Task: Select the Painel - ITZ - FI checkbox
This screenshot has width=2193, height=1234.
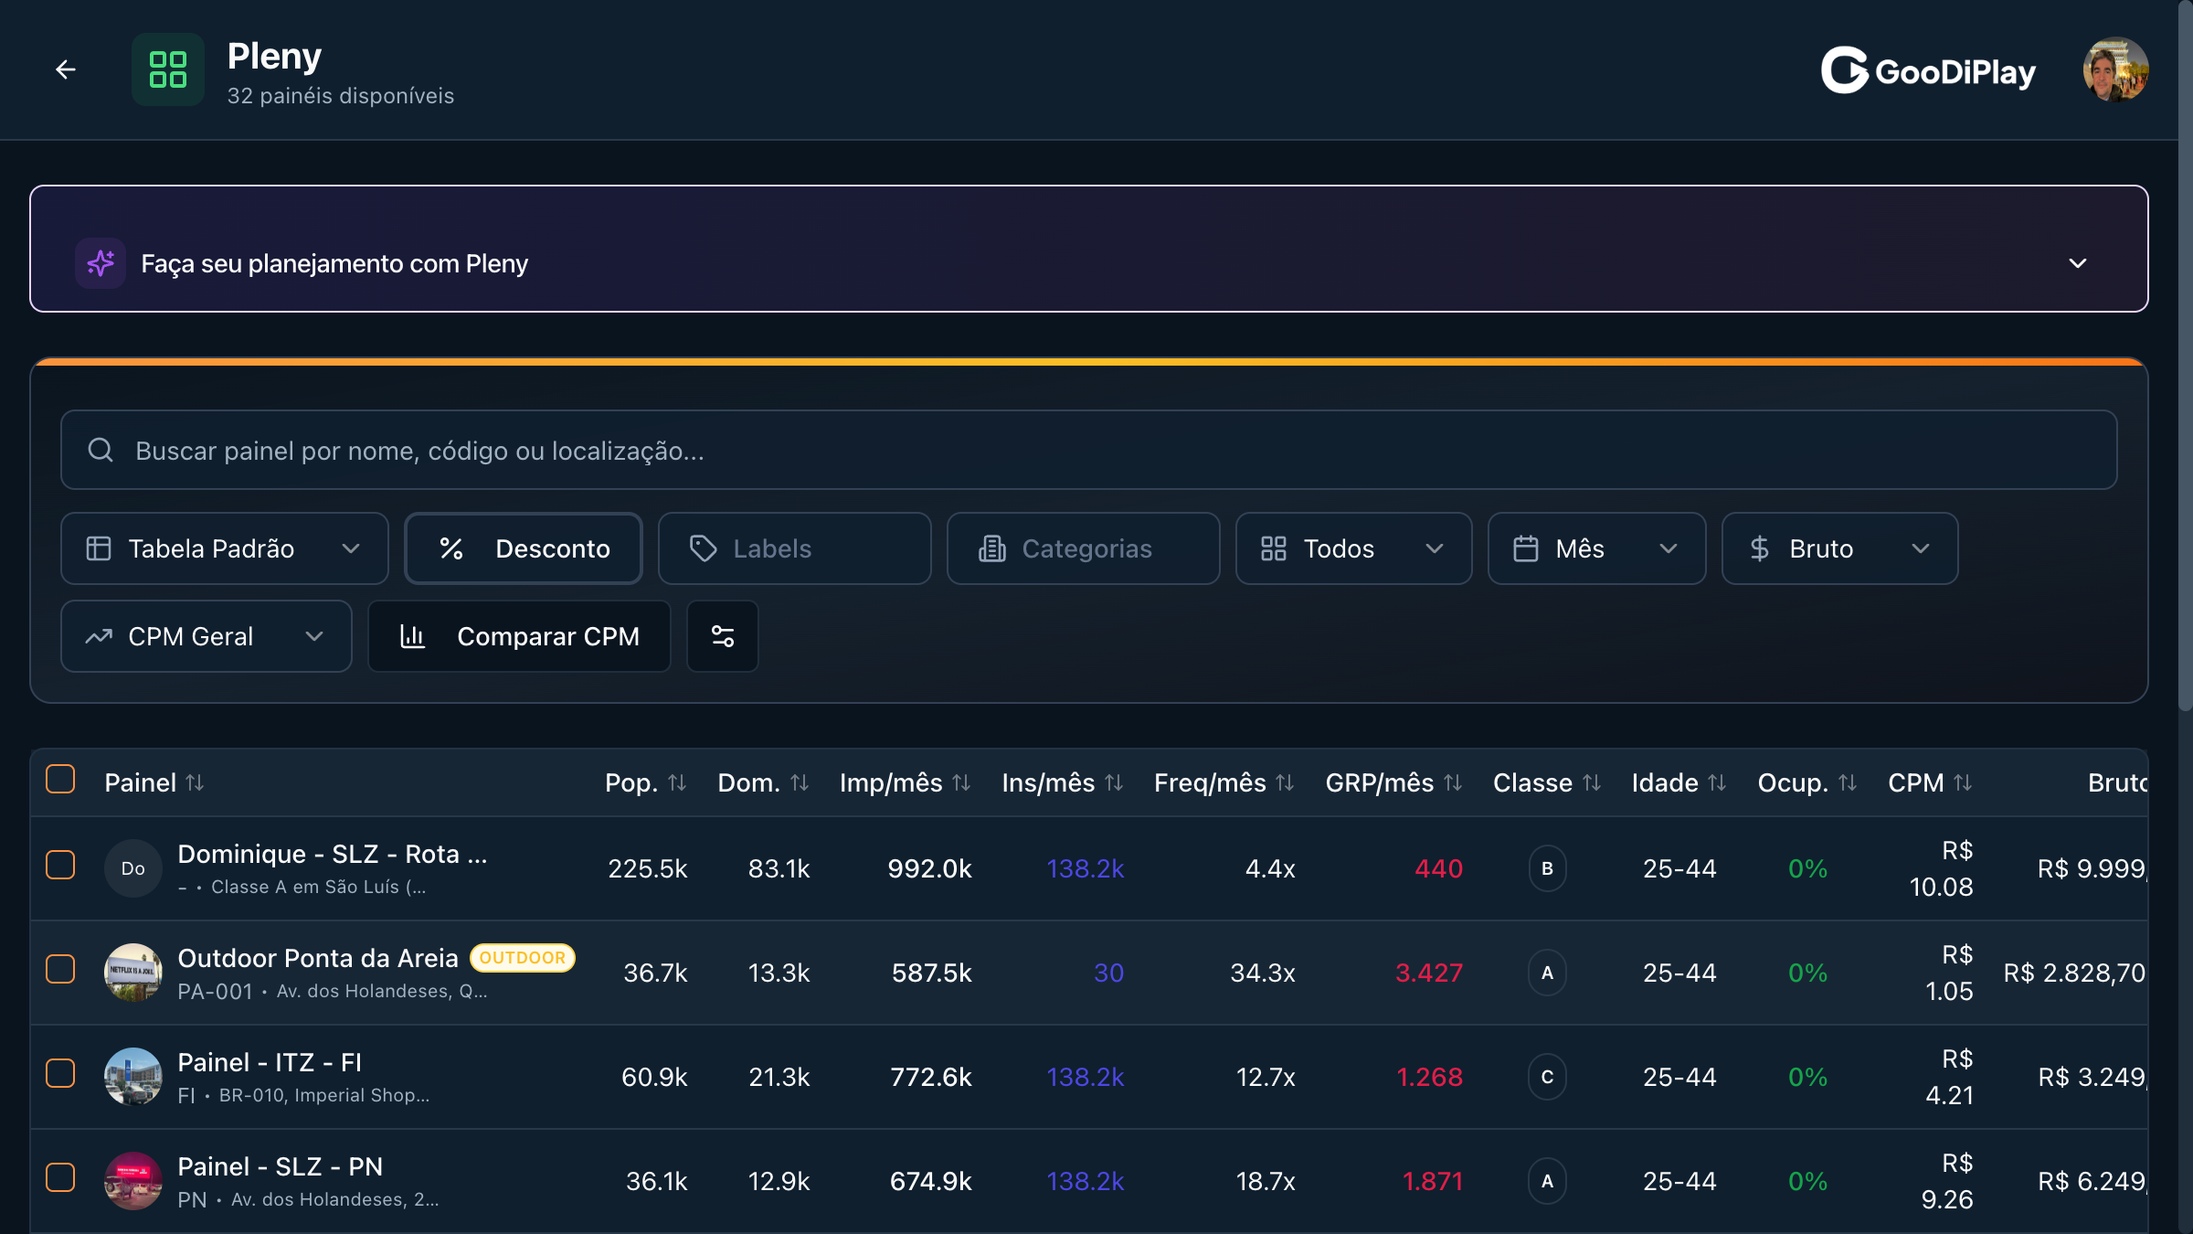Action: (60, 1073)
